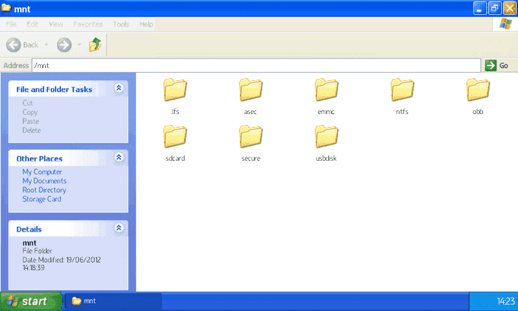Click the Details heading
The height and width of the screenshot is (311, 518).
[29, 229]
